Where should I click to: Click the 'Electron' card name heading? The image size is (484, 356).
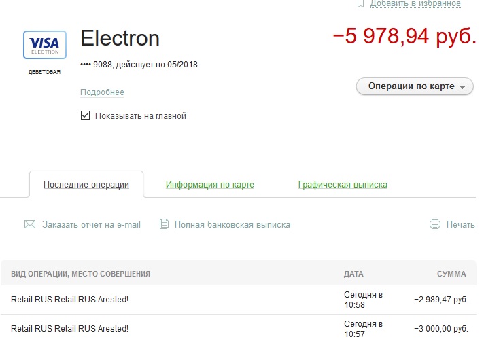pyautogui.click(x=120, y=38)
